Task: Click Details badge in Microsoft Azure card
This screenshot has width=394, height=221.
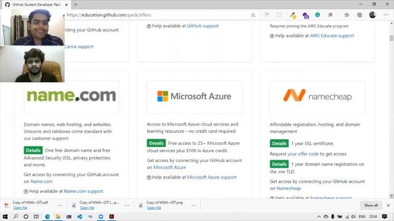Action: 156,143
